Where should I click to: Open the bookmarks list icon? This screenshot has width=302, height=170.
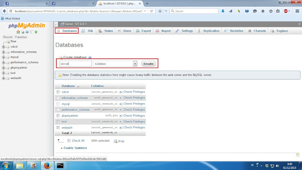click(x=278, y=11)
